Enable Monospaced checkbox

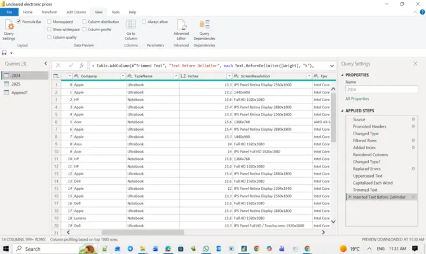pyautogui.click(x=49, y=22)
